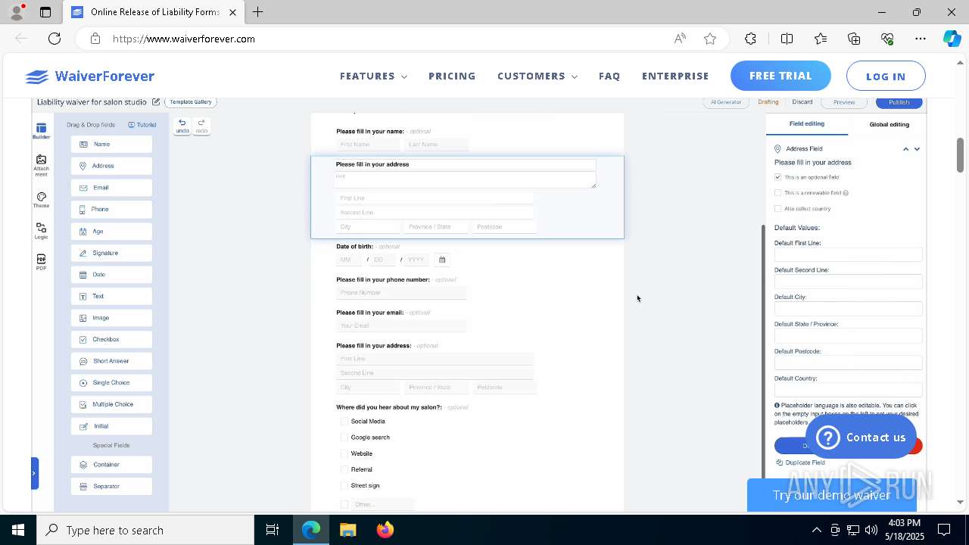Tick the Google search checkbox
The width and height of the screenshot is (969, 545).
(x=344, y=438)
